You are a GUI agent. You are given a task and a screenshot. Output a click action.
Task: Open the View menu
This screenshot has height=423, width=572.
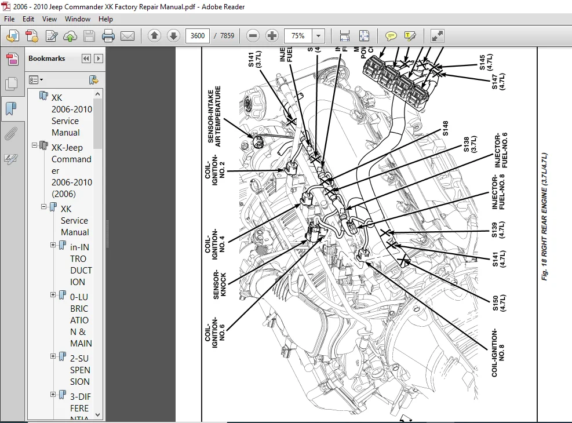[49, 19]
